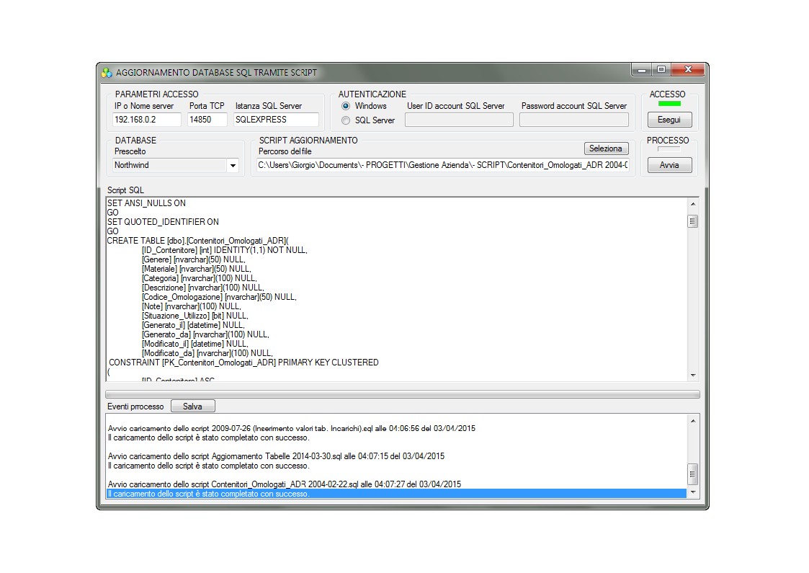
Task: Click the [Note] nvarchar(100) script line
Action: click(192, 306)
